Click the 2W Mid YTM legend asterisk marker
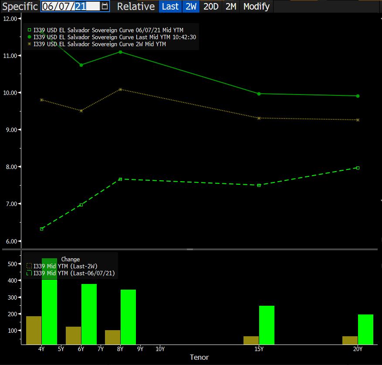 coord(29,44)
